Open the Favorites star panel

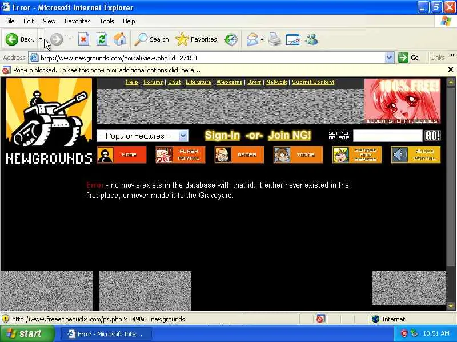tap(197, 39)
